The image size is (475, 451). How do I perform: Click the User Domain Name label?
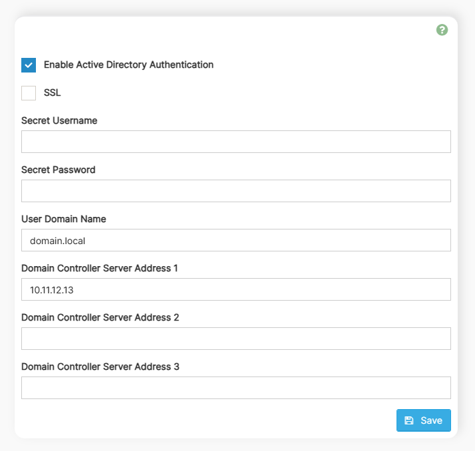[x=64, y=219]
